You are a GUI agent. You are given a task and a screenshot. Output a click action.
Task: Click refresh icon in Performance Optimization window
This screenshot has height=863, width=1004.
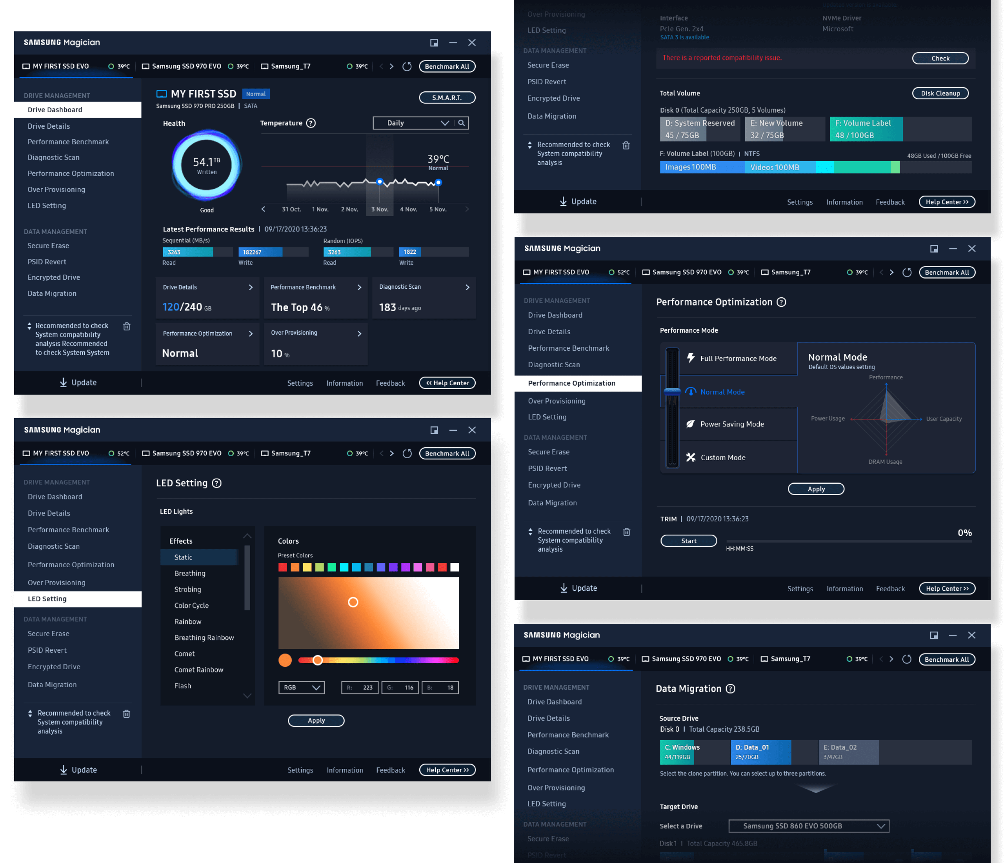tap(907, 272)
